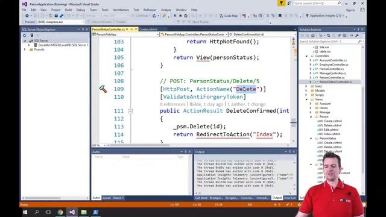Add SQL Server icon in Object Explorer
Image resolution: width=386 pixels, height=217 pixels.
click(31, 35)
